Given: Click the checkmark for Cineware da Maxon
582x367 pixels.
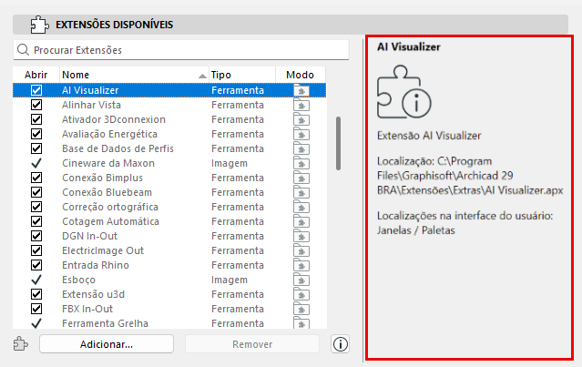Looking at the screenshot, I should 36,163.
